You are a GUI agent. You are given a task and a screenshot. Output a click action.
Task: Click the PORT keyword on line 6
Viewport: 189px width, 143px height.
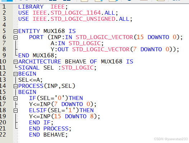(x=36, y=37)
